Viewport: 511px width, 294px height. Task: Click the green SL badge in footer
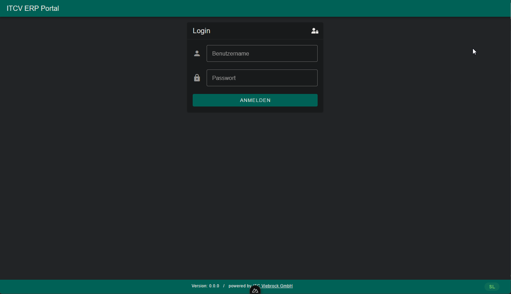click(492, 287)
